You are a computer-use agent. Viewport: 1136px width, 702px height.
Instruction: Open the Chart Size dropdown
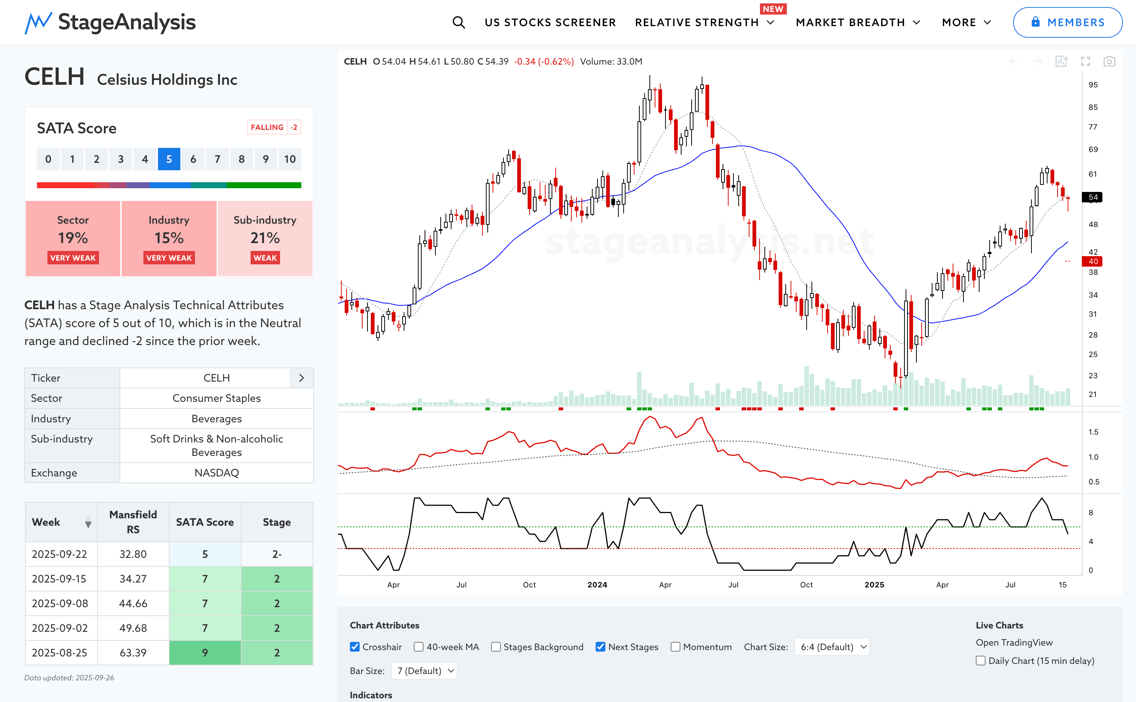tap(832, 647)
